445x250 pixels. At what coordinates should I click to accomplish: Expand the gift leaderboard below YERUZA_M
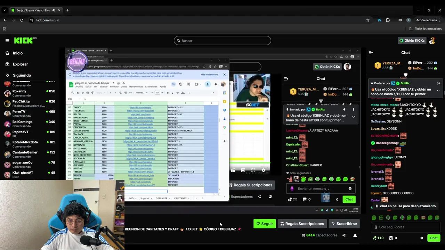(405, 75)
